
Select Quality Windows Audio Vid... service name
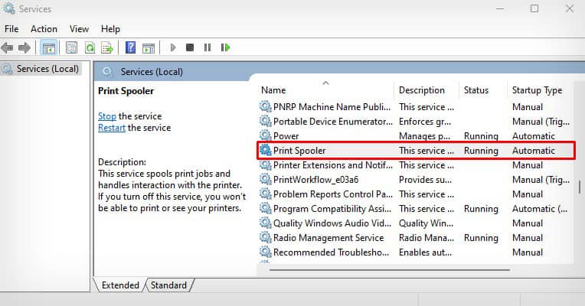332,223
